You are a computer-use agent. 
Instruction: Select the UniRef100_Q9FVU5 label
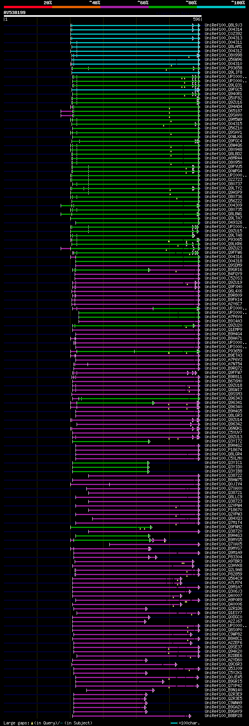[223, 166]
